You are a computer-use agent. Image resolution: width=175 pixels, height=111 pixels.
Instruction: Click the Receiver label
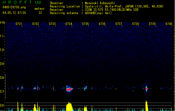point(56,10)
